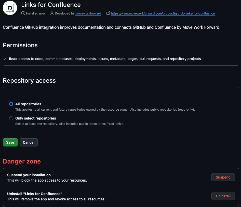Screen dimensions: 241x207
Task: Cancel the repository access changes
Action: 29,142
